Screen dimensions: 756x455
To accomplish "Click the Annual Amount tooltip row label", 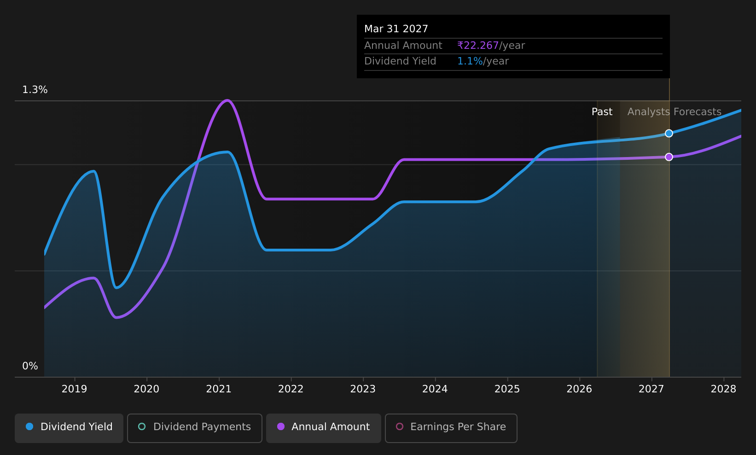I will coord(403,46).
